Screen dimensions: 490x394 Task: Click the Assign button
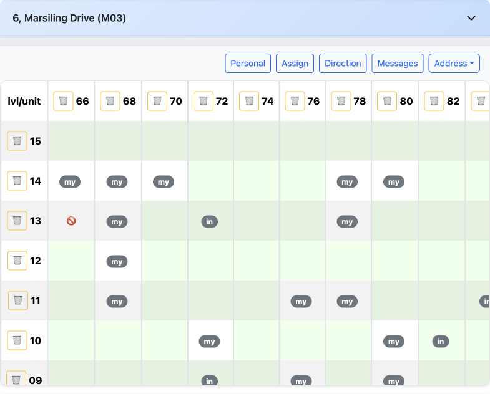coord(295,64)
